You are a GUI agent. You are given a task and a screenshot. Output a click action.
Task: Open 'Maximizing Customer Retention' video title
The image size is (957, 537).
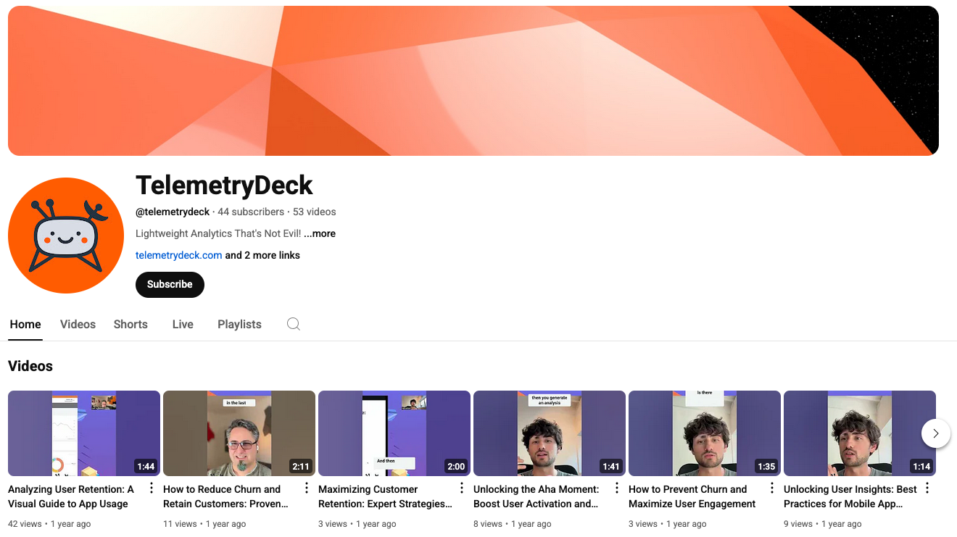(x=385, y=496)
